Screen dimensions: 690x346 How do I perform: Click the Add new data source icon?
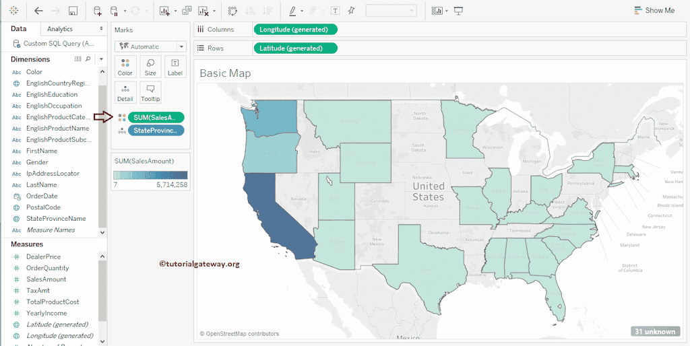click(x=98, y=11)
